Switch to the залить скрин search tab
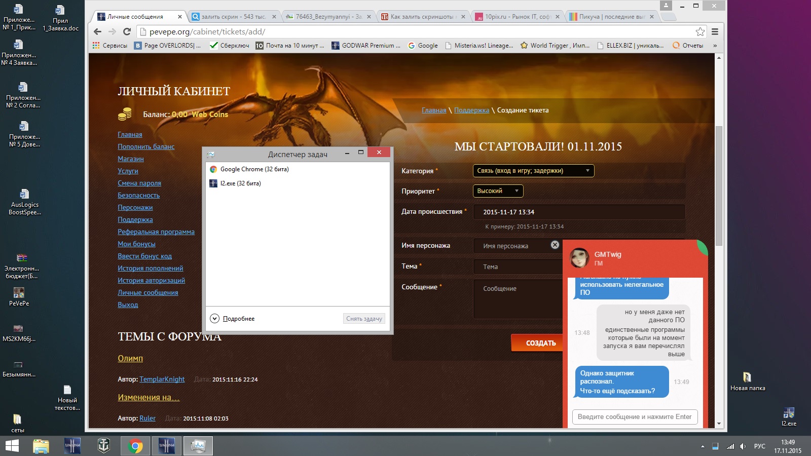811x456 pixels. [x=233, y=17]
